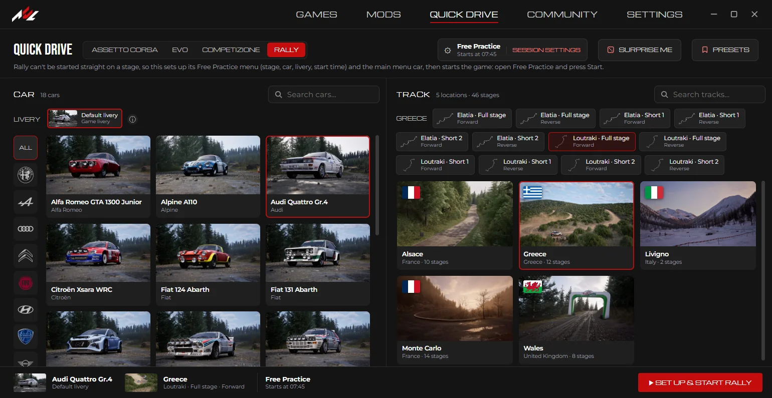
Task: Open the Default livery selector
Action: [85, 119]
